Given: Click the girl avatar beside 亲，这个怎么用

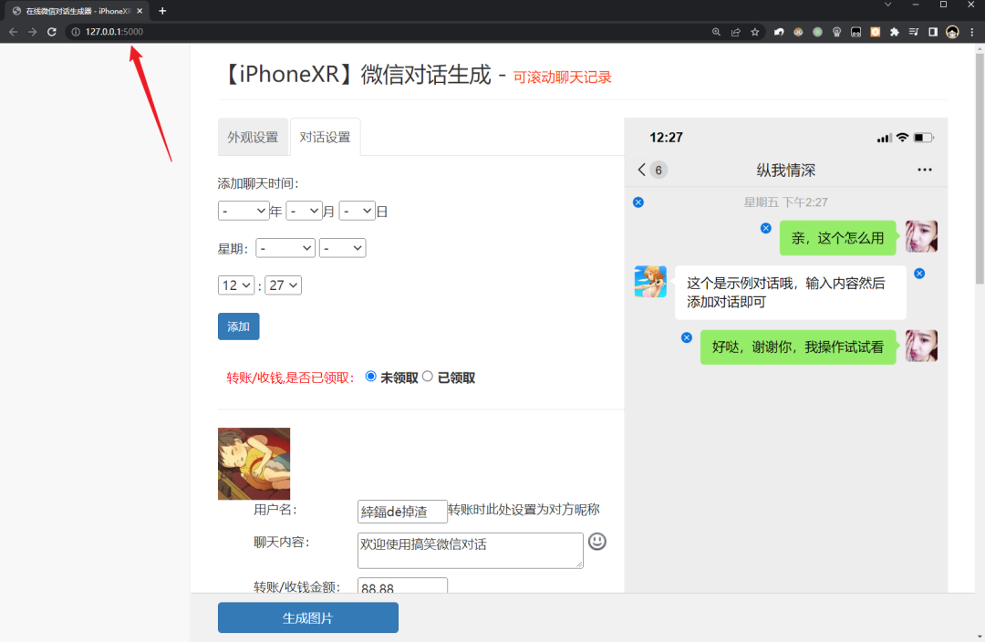Looking at the screenshot, I should (921, 236).
